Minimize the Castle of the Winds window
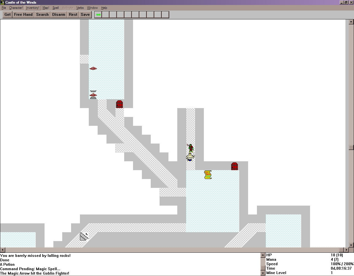354x276 pixels. pyautogui.click(x=341, y=2)
